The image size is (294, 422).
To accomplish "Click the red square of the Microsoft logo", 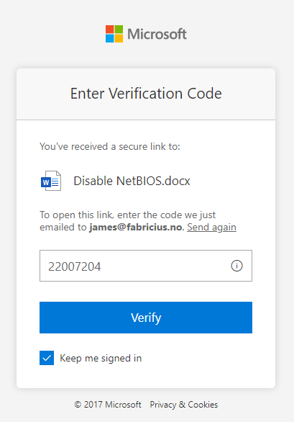I will (110, 30).
